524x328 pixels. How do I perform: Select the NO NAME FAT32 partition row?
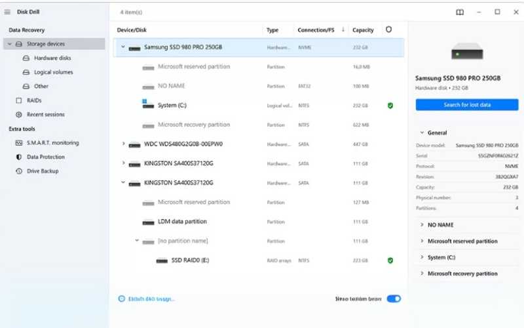click(259, 86)
